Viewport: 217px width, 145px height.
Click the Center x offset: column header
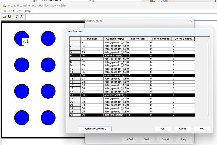click(160, 39)
